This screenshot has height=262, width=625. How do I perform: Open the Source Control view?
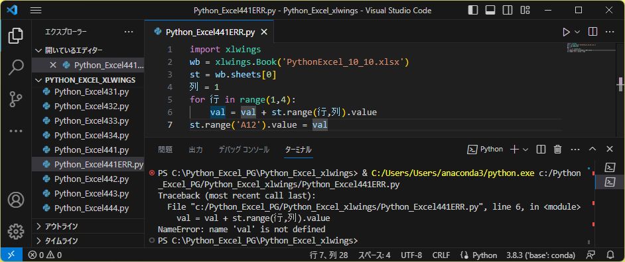[x=15, y=99]
